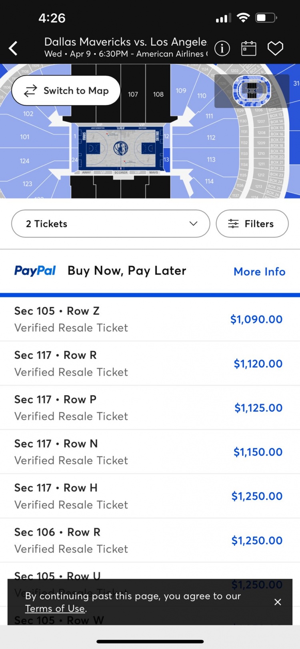Image resolution: width=300 pixels, height=649 pixels.
Task: Select Sec 117 Row R listing
Action: pyautogui.click(x=148, y=364)
